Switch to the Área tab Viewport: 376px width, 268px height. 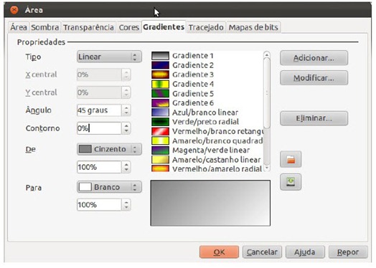tap(19, 27)
